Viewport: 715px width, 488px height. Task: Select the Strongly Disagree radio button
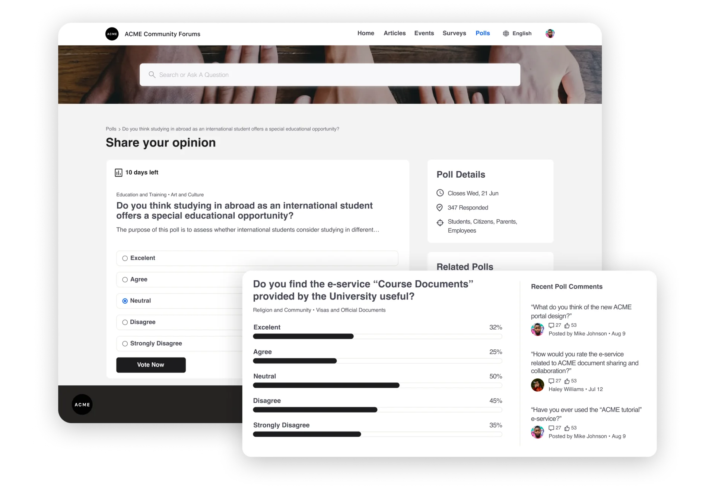[124, 343]
